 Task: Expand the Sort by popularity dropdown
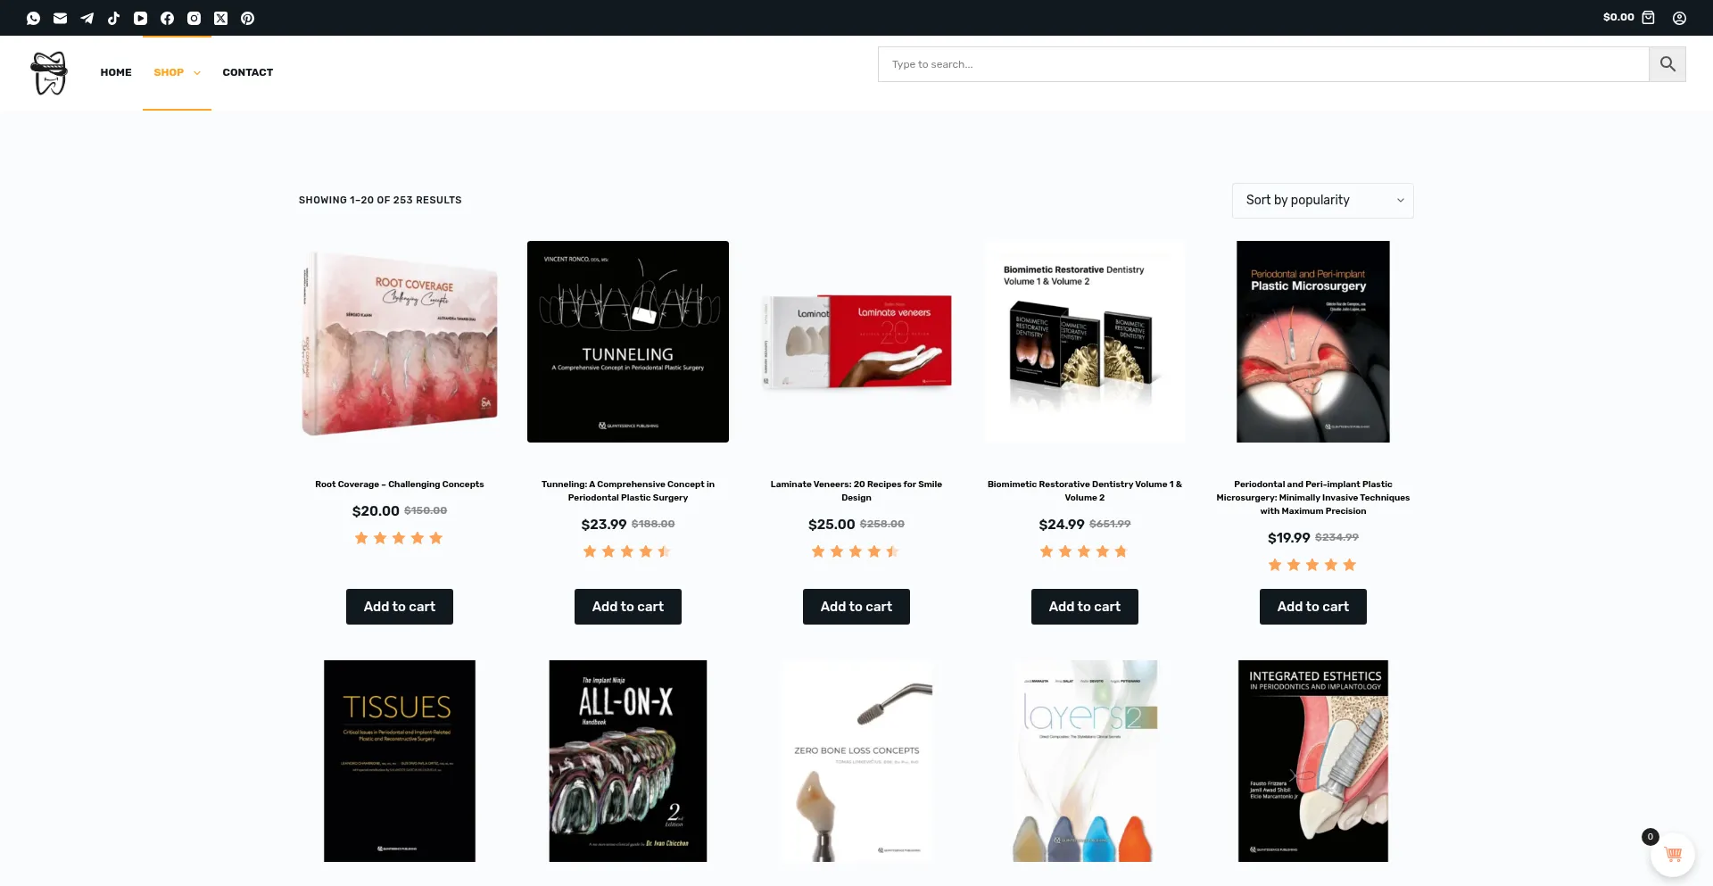point(1322,201)
